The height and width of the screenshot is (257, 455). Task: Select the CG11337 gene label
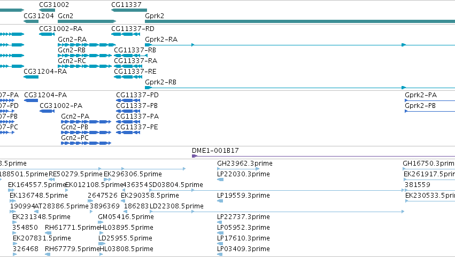click(x=126, y=5)
